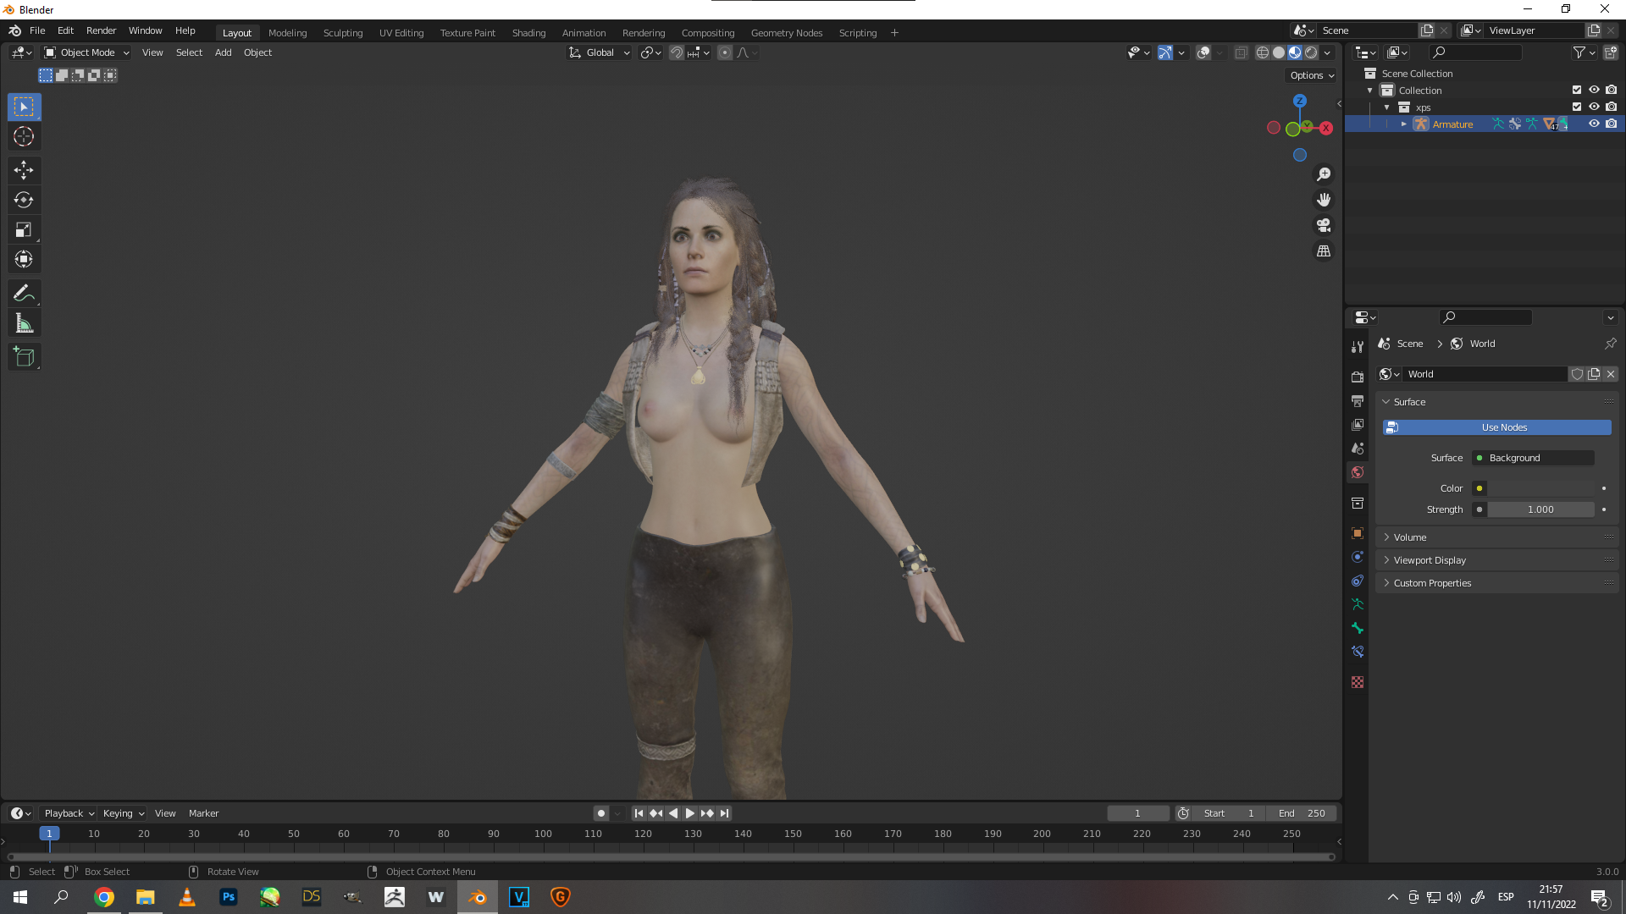
Task: Open the Scene properties tab icon
Action: [1358, 449]
